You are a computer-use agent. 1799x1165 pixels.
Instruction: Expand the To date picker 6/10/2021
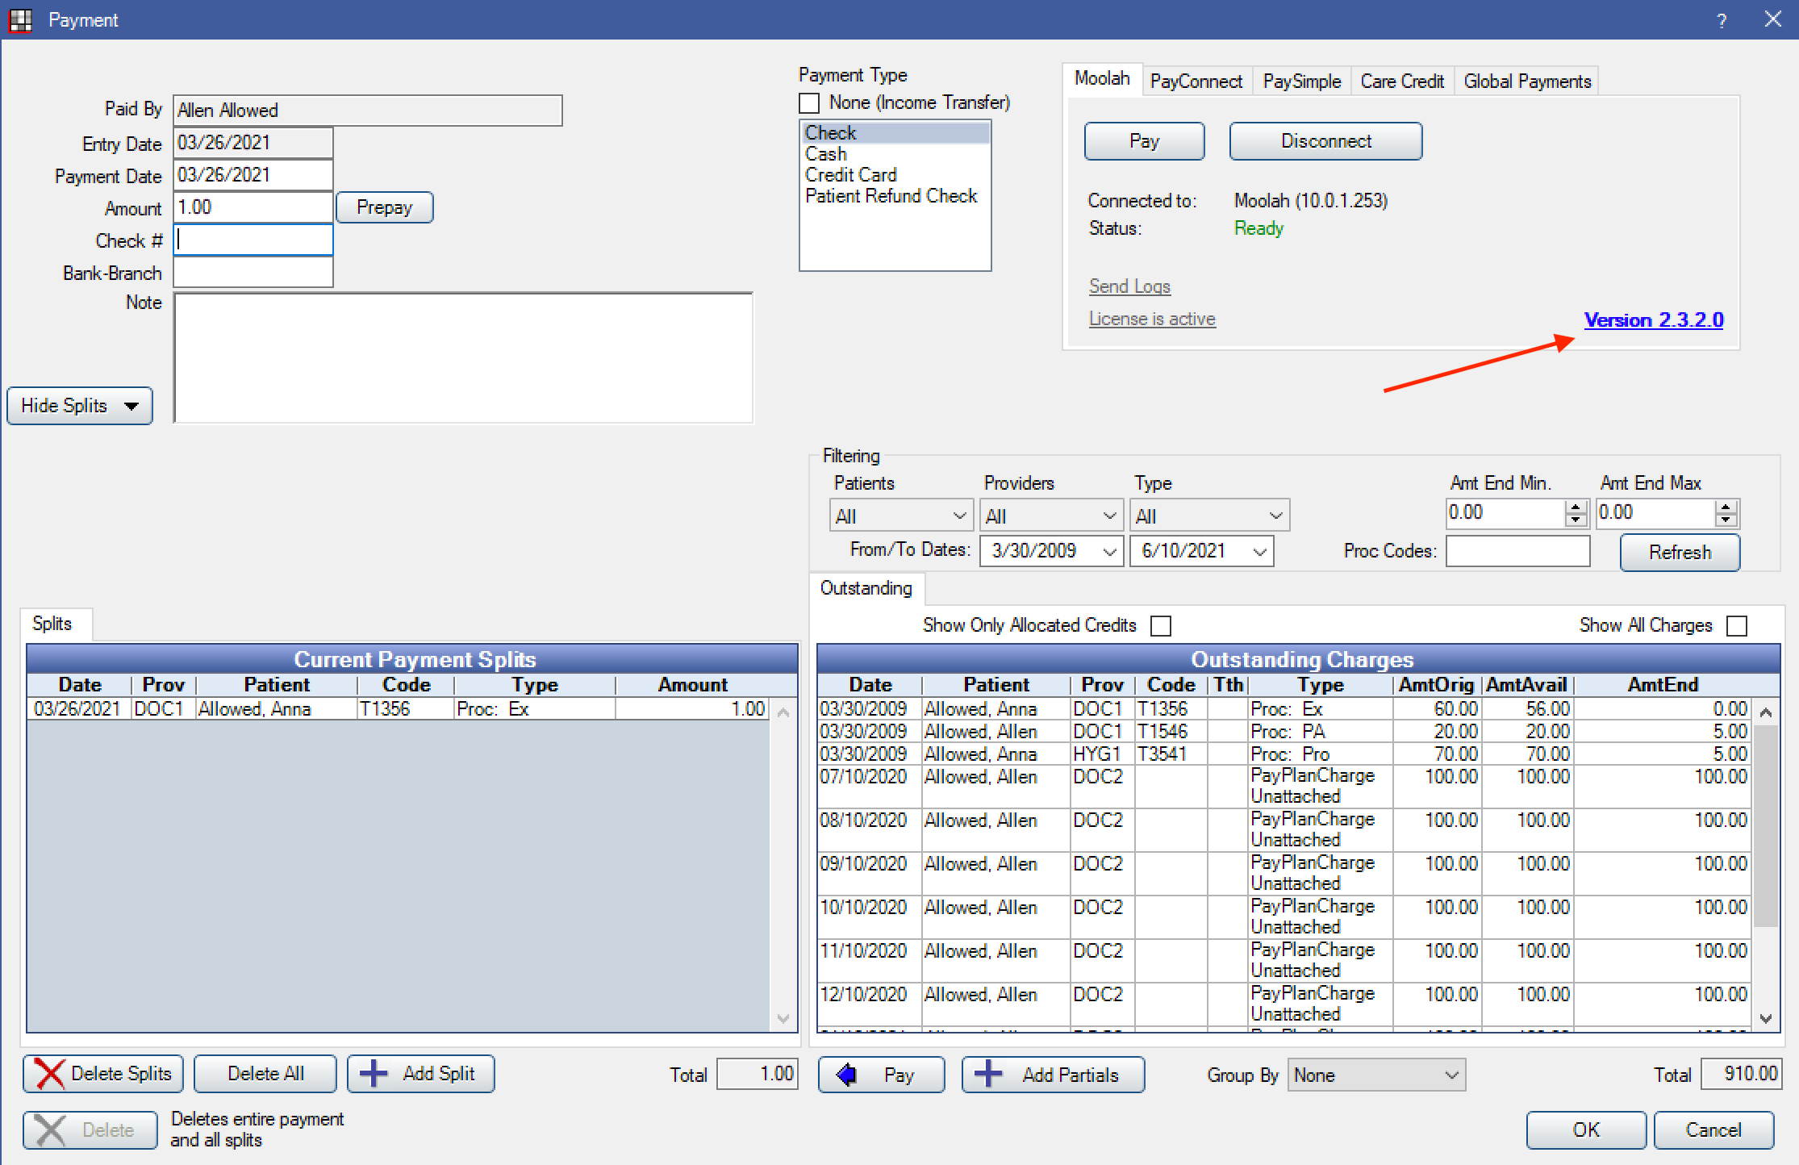(x=1259, y=552)
